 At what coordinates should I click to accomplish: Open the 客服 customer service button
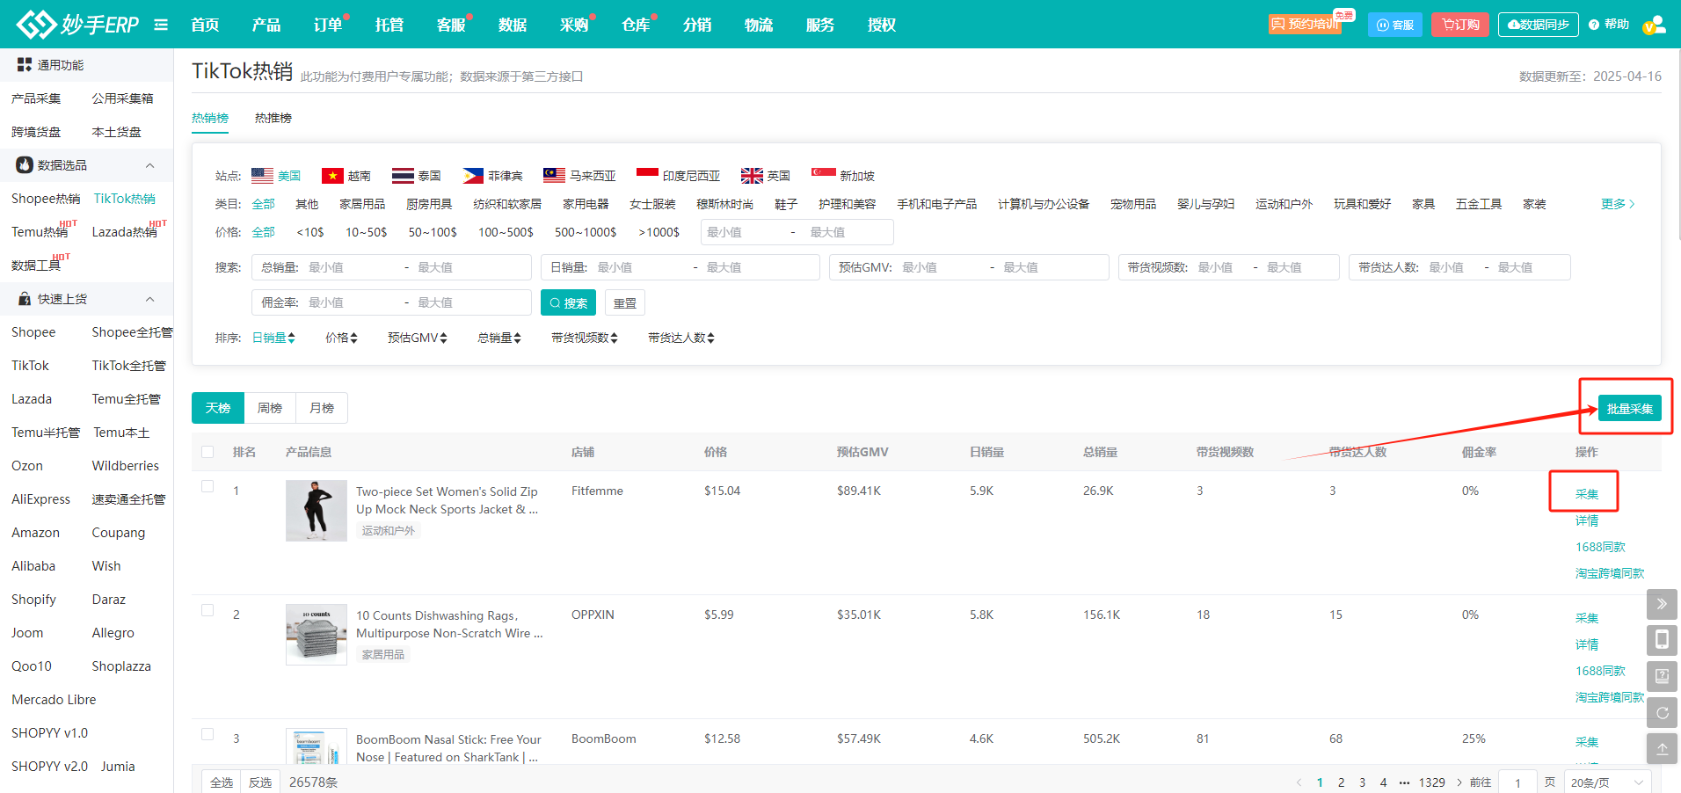(1394, 25)
